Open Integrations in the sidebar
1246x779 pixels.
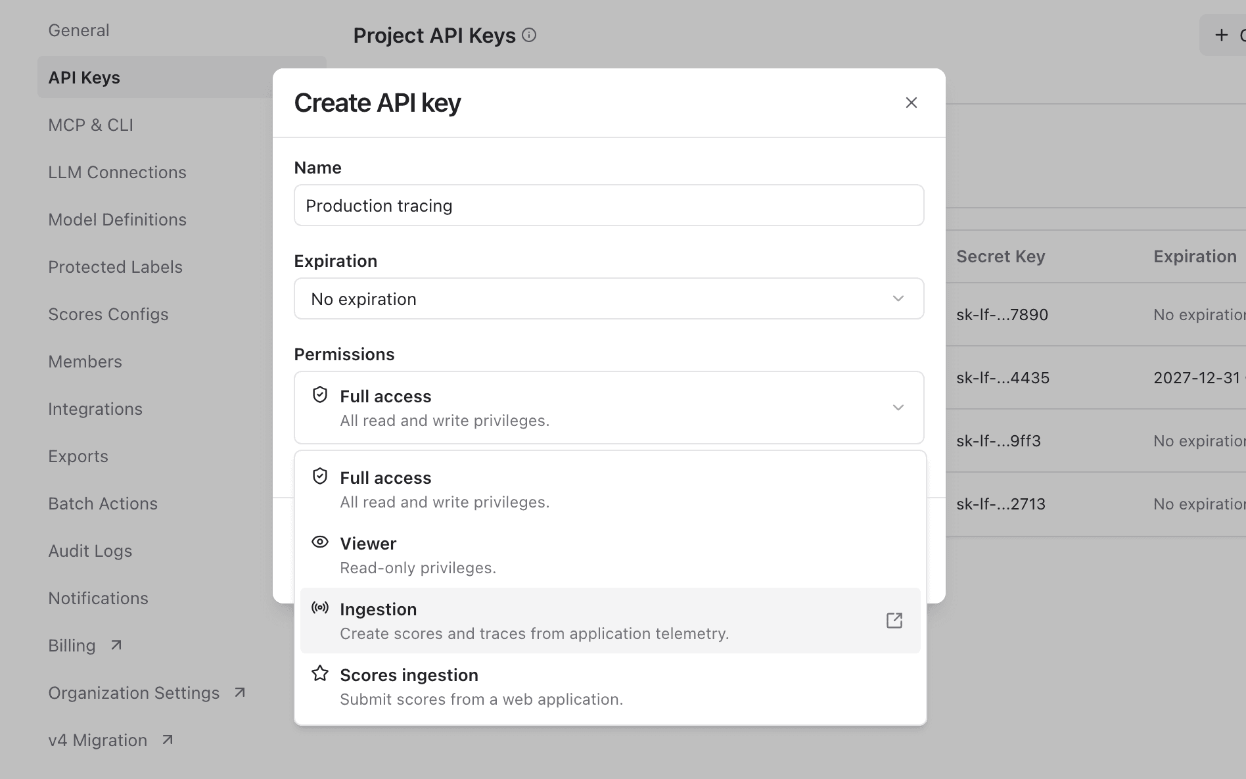click(95, 409)
